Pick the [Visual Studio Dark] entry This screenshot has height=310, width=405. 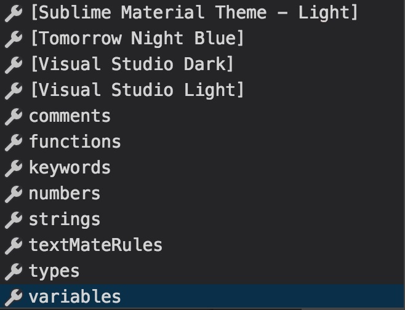tap(202, 65)
